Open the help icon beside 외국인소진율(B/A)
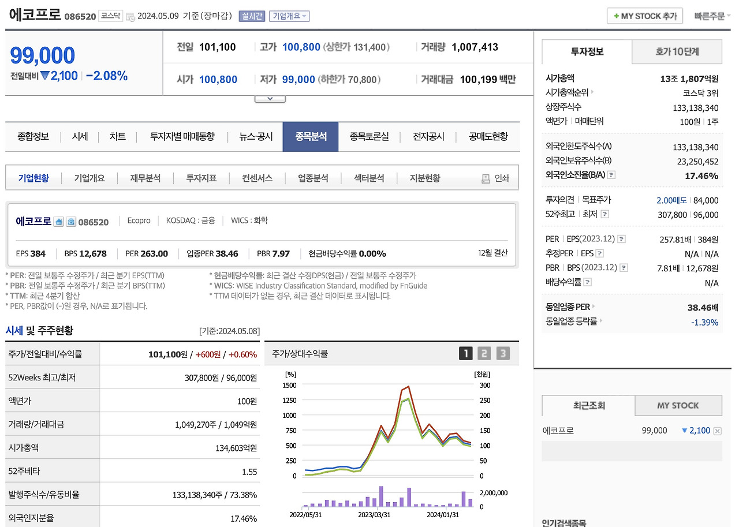 tap(611, 175)
